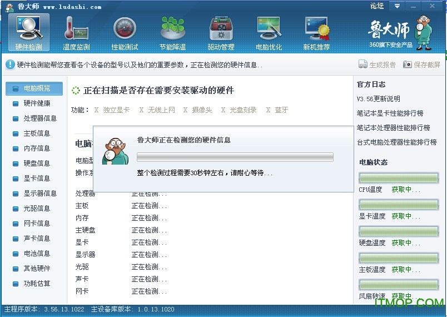Click the 主板温度 status bar
The image size is (447, 317).
pyautogui.click(x=399, y=258)
